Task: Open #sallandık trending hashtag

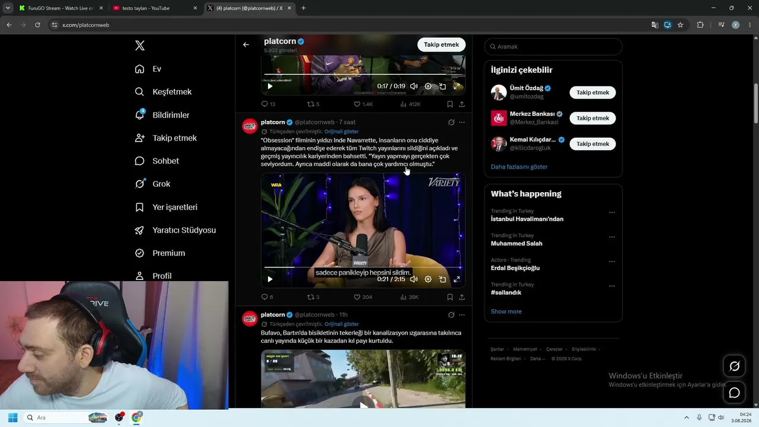Action: click(x=506, y=292)
